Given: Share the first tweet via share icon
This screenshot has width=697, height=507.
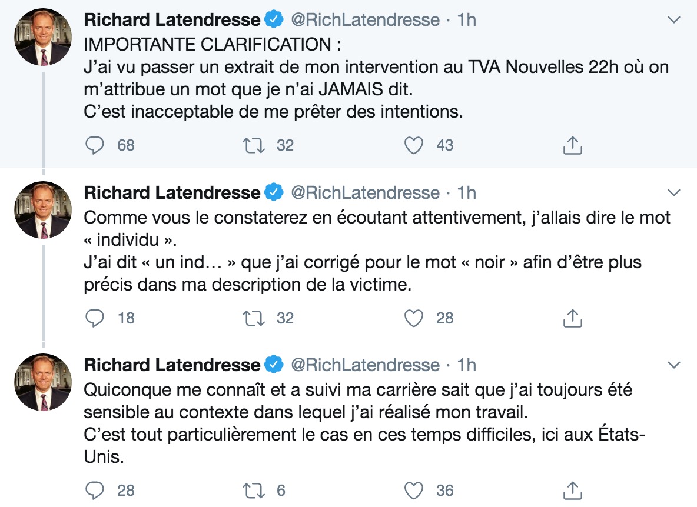Looking at the screenshot, I should point(573,145).
